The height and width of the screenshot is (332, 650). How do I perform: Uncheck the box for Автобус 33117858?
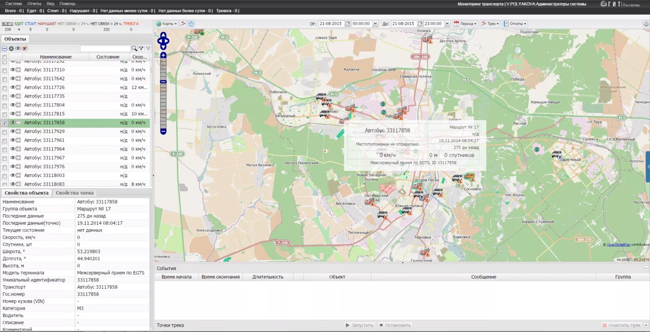(x=4, y=123)
